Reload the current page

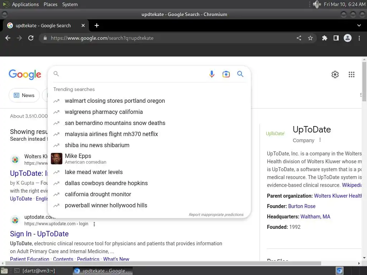[31, 38]
